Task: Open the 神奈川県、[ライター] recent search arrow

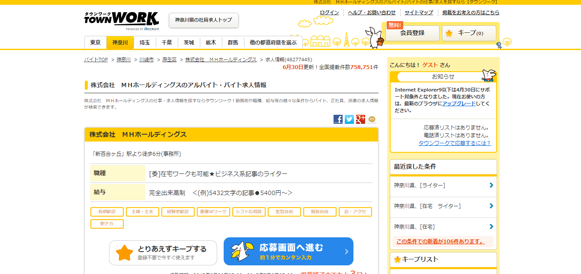Action: 491,185
